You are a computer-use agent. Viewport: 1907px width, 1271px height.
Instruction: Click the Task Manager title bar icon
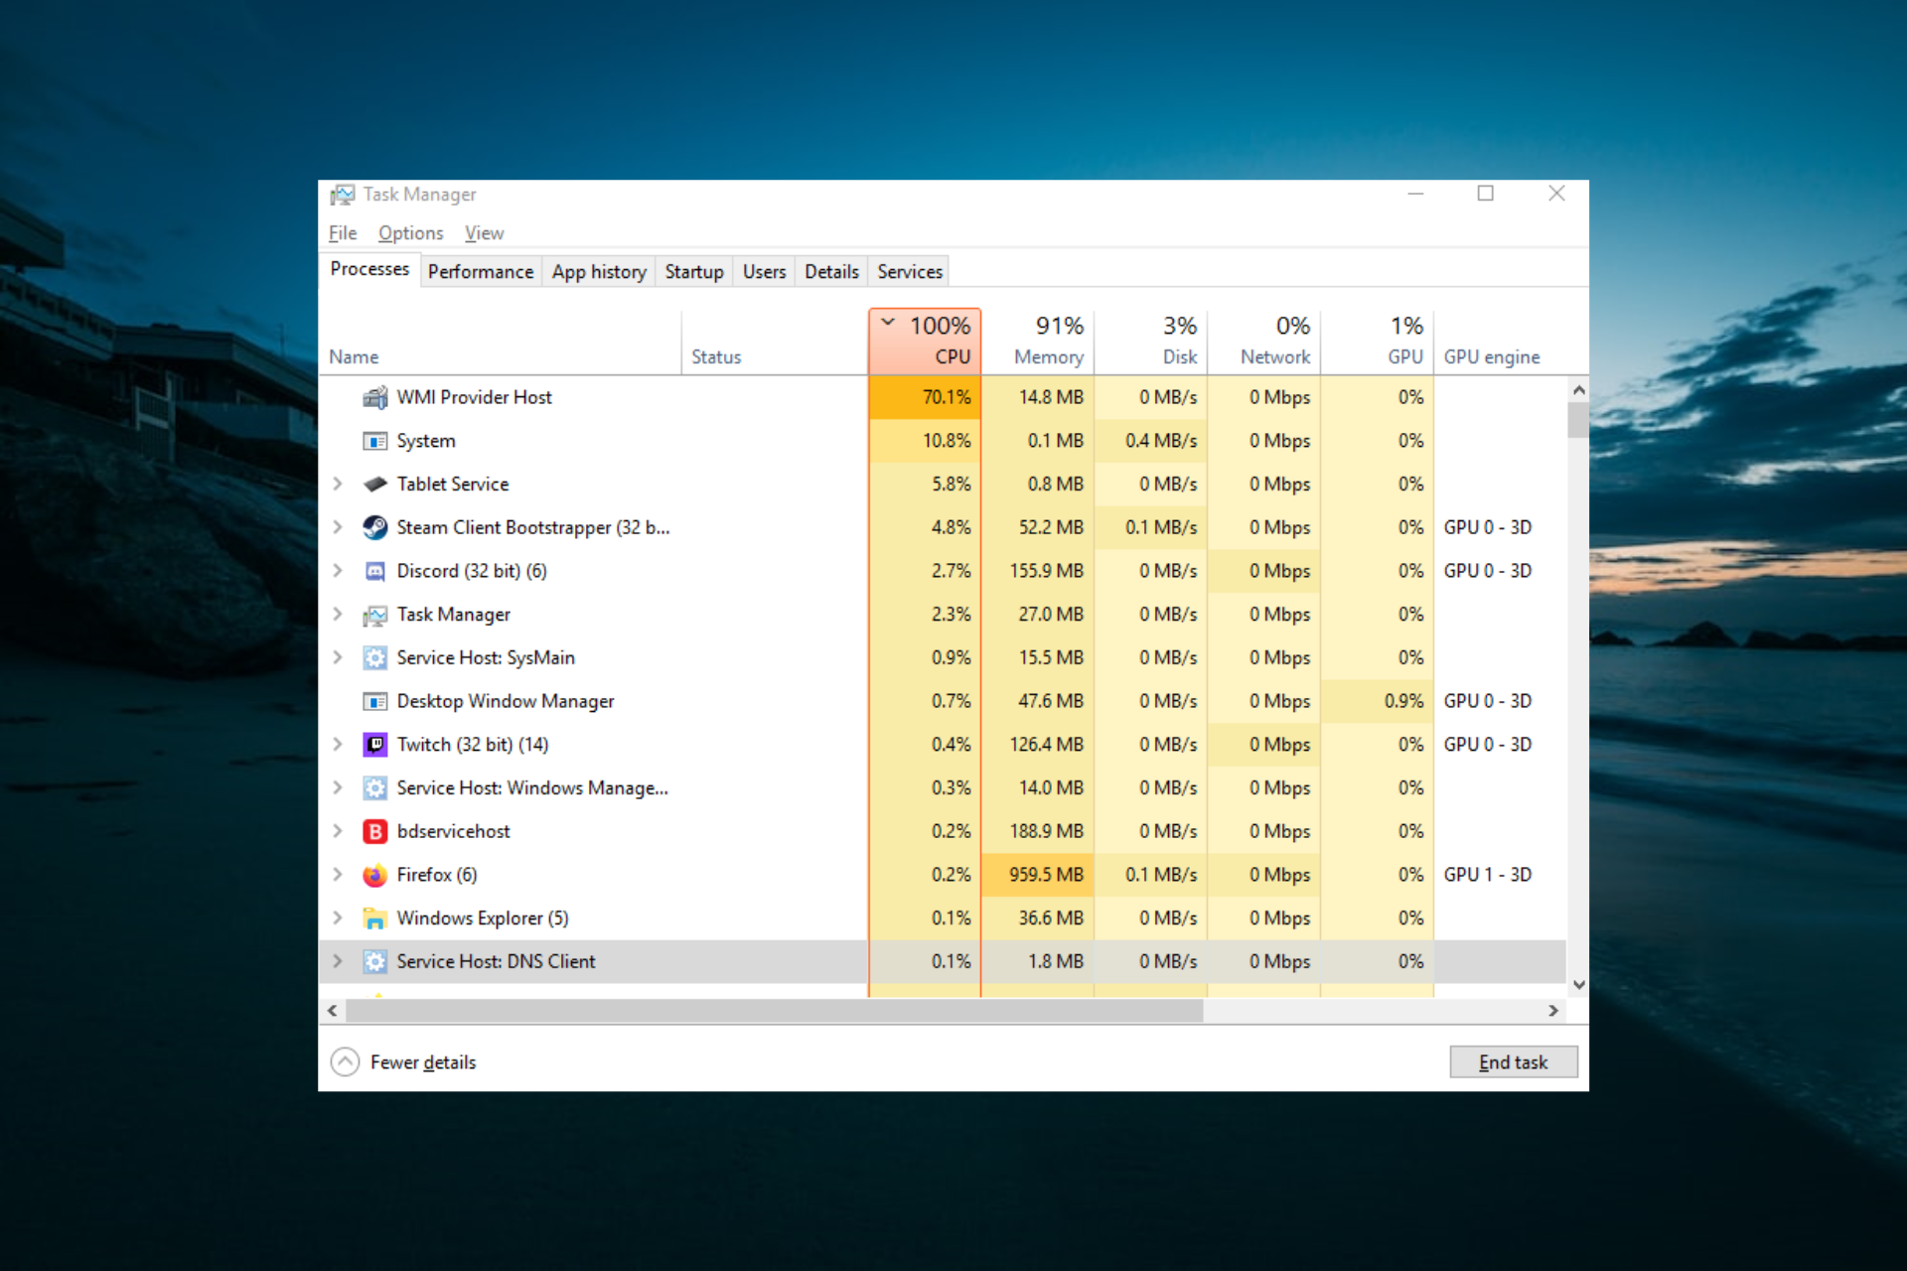343,195
